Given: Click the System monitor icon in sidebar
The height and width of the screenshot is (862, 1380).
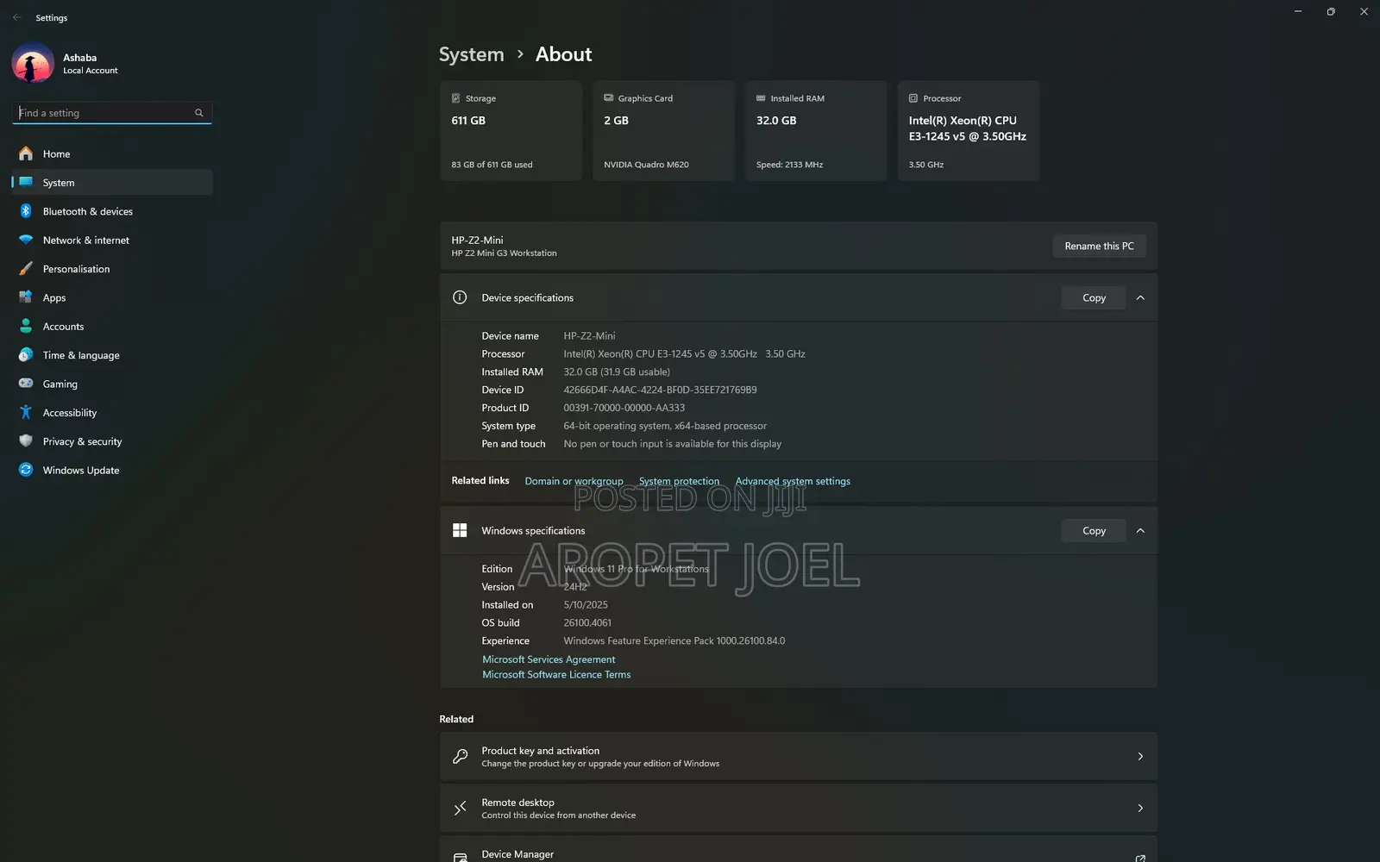Looking at the screenshot, I should click(x=26, y=183).
